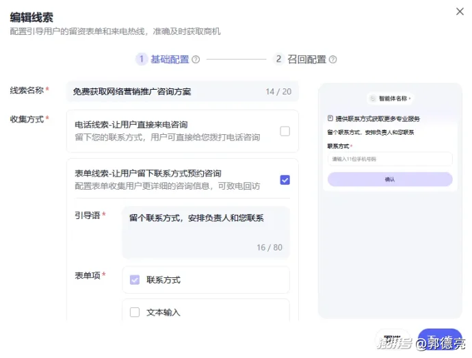This screenshot has height=358, width=472.
Task: Switch to the 召回配置 step
Action: click(x=306, y=60)
